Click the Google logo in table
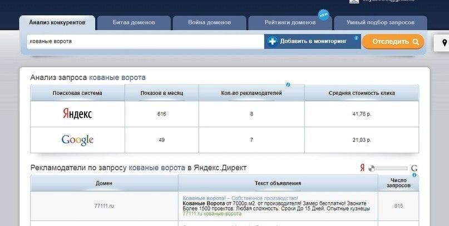 click(x=77, y=140)
